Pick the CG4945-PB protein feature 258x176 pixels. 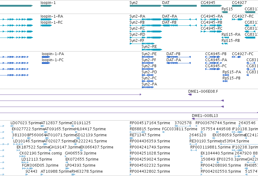click(213, 57)
